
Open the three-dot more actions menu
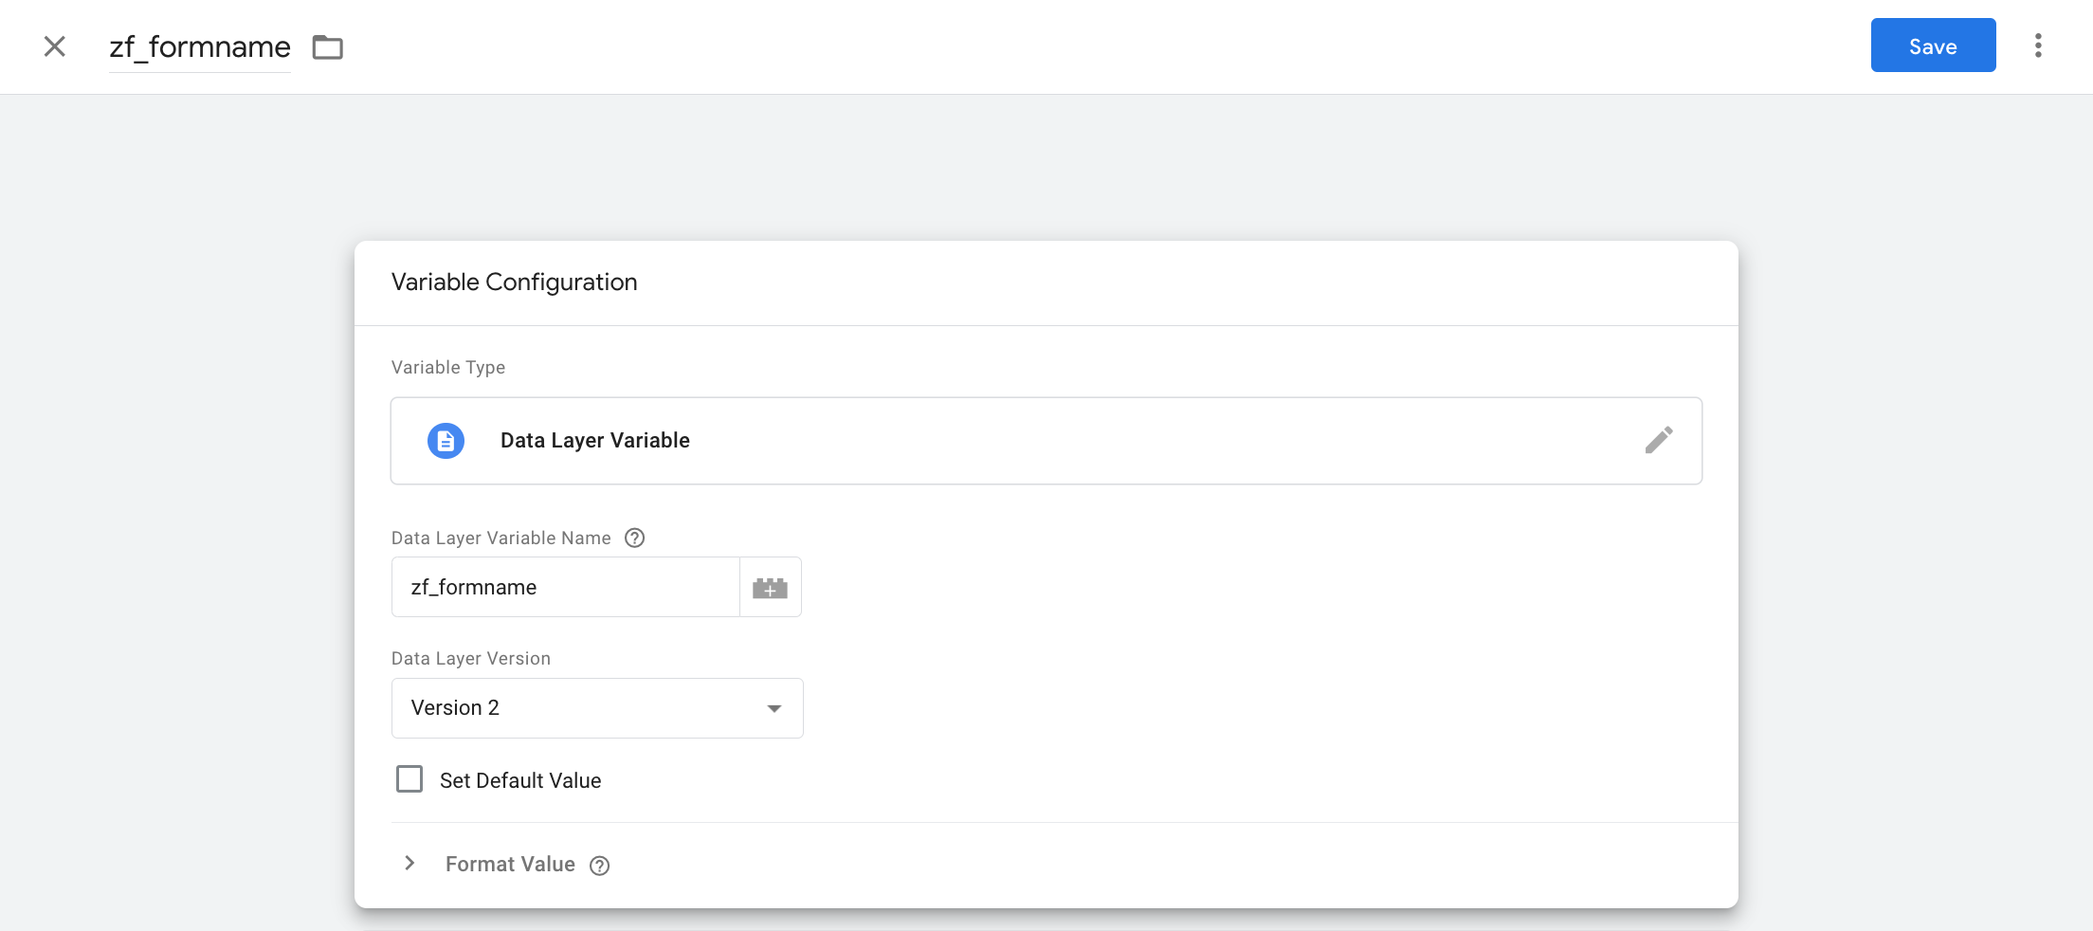[2038, 46]
